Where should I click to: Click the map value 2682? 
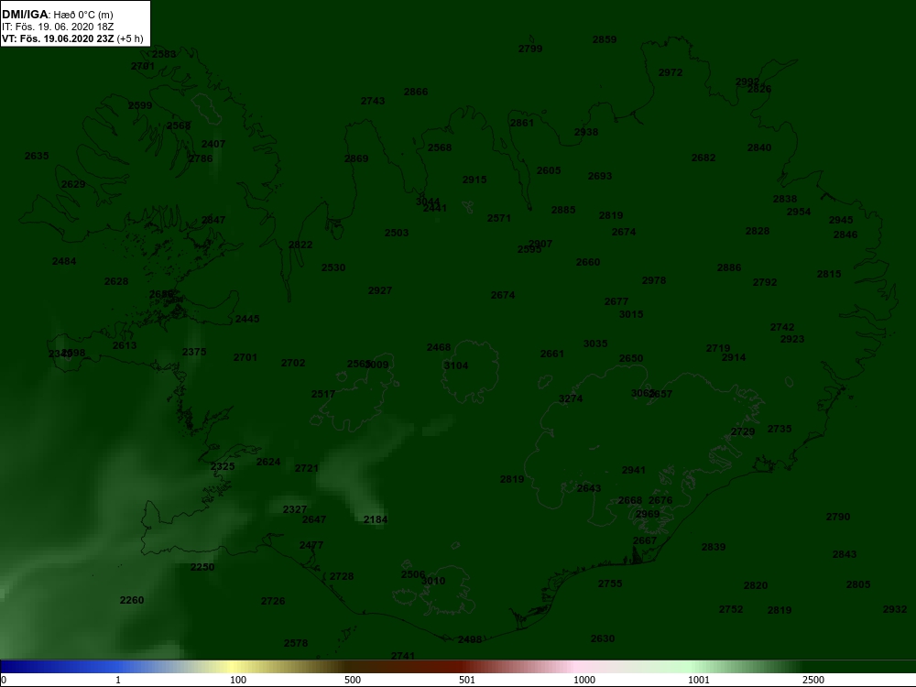click(703, 158)
